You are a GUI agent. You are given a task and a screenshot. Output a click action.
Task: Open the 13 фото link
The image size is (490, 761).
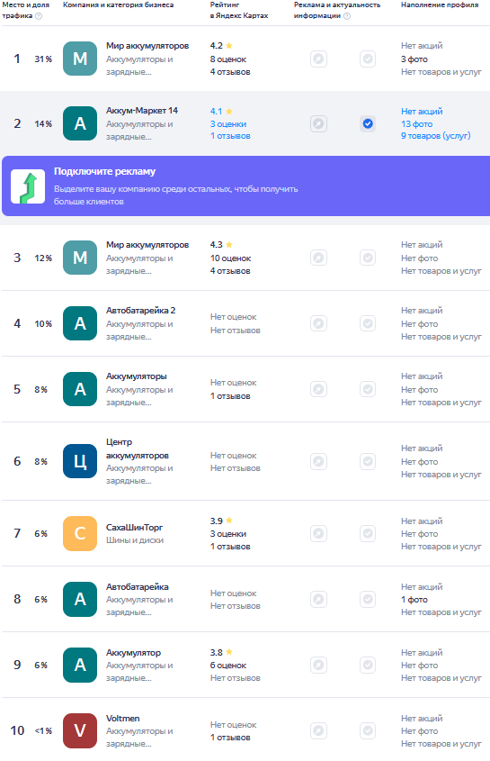(x=417, y=123)
